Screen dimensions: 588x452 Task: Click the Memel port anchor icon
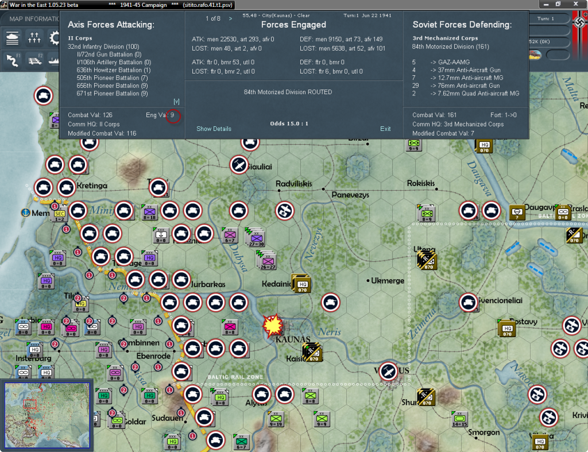25,213
